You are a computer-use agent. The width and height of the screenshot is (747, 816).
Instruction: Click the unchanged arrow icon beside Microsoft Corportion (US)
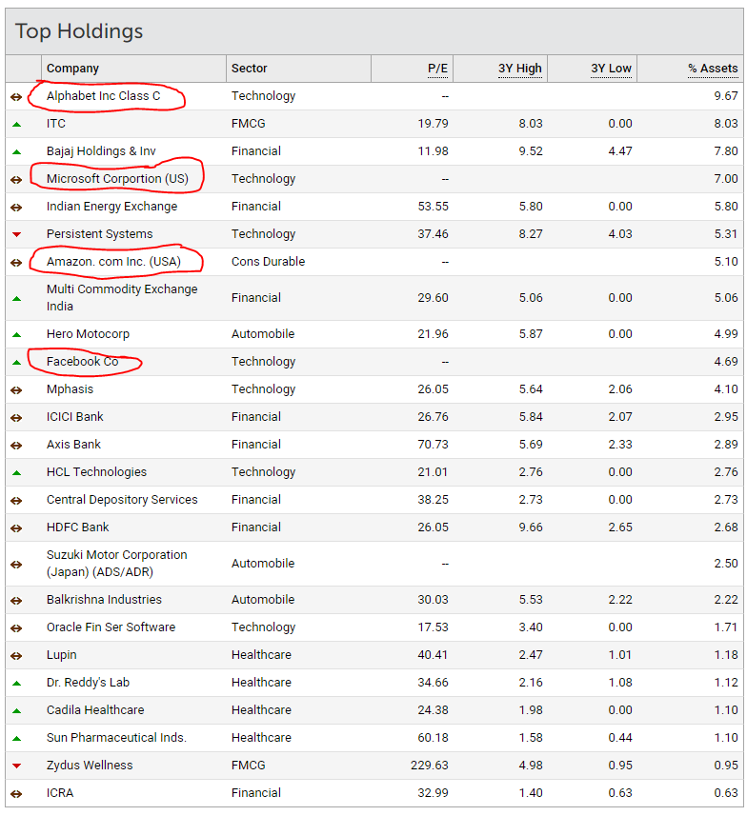[16, 180]
